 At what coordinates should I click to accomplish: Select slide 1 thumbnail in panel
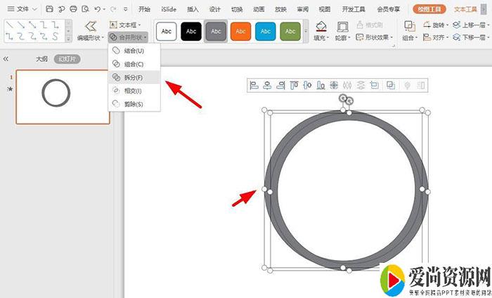click(63, 96)
